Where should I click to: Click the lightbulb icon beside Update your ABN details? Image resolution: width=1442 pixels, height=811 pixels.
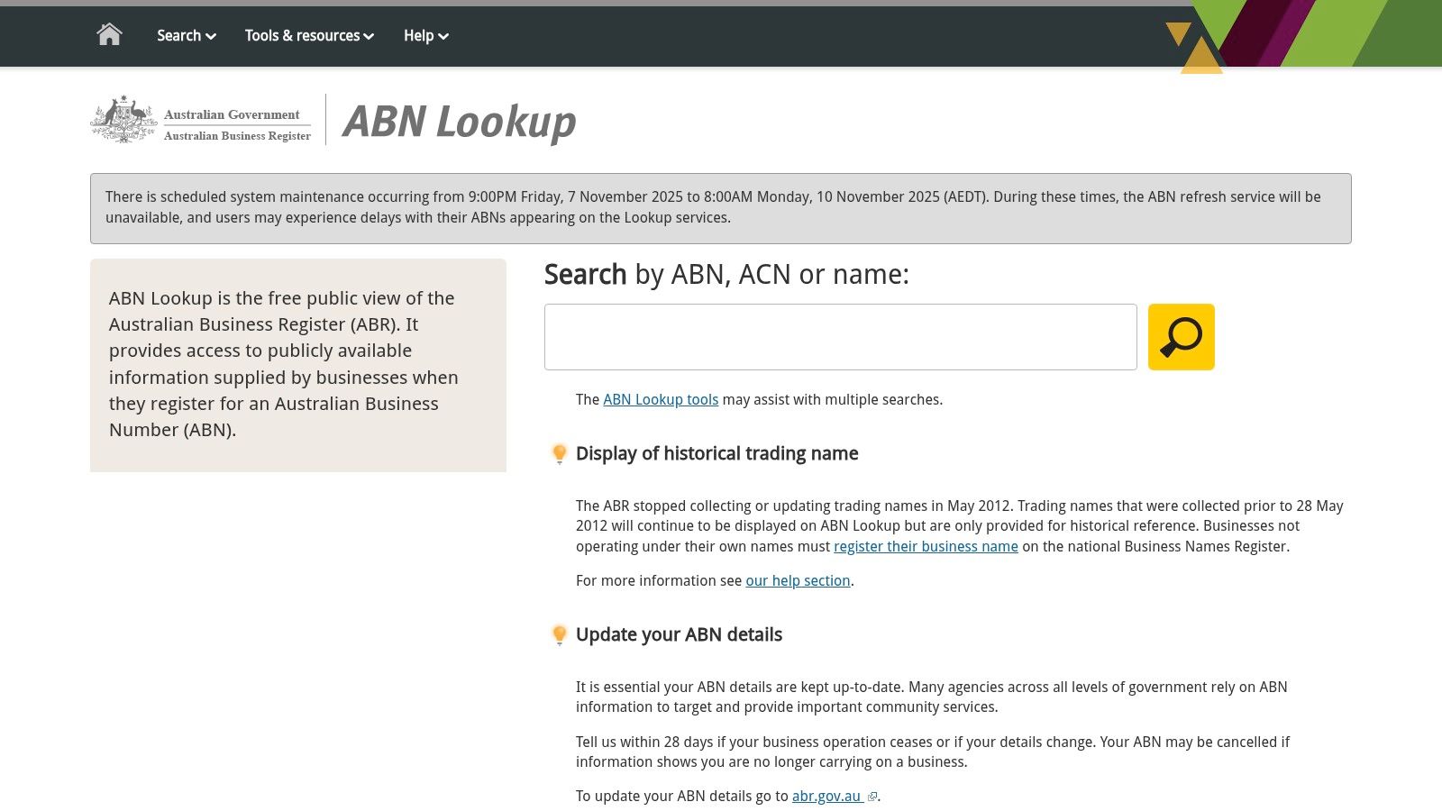point(559,635)
